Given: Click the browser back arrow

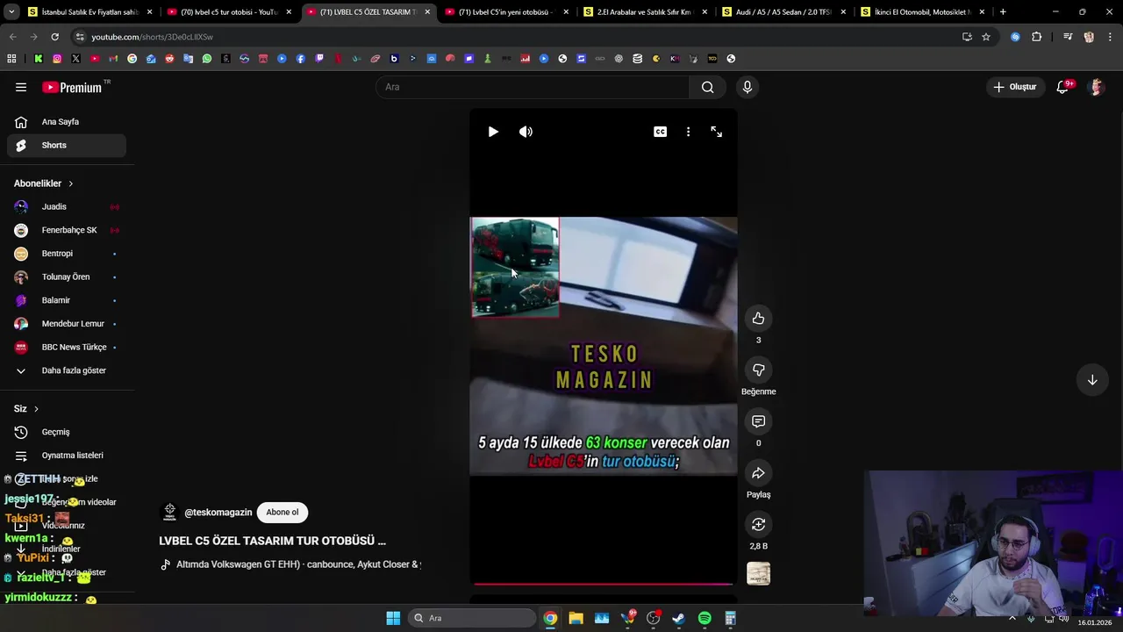Looking at the screenshot, I should tap(12, 37).
